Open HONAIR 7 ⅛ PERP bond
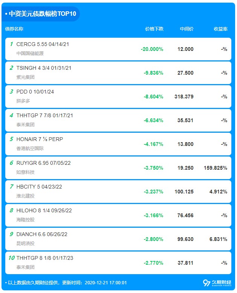This screenshot has width=237, height=293. point(40,139)
